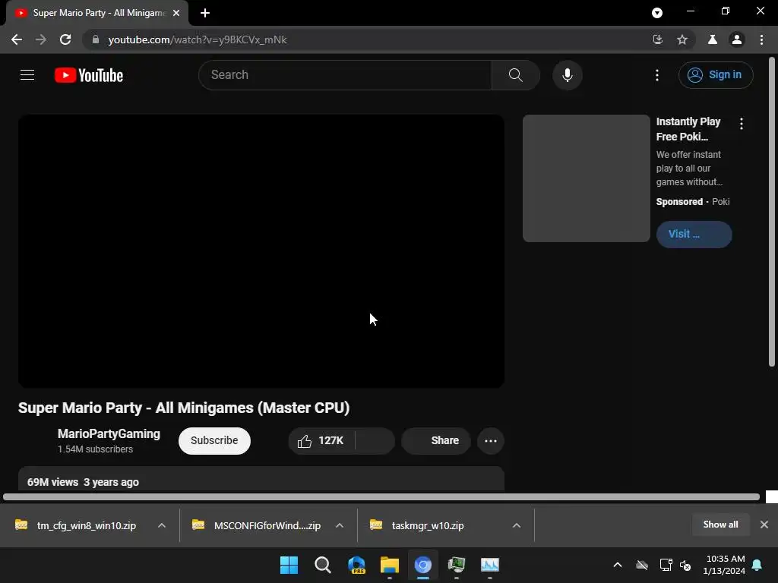Go to the YouTube home logo

[89, 75]
